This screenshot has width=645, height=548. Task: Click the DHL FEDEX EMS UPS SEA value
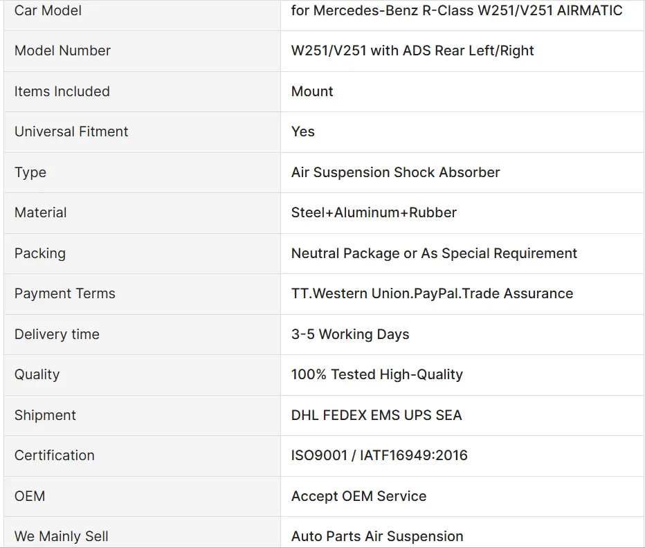click(x=376, y=415)
